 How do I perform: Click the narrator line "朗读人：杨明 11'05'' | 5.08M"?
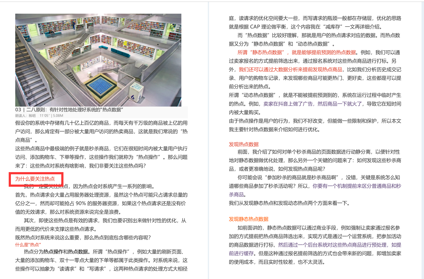coord(39,116)
